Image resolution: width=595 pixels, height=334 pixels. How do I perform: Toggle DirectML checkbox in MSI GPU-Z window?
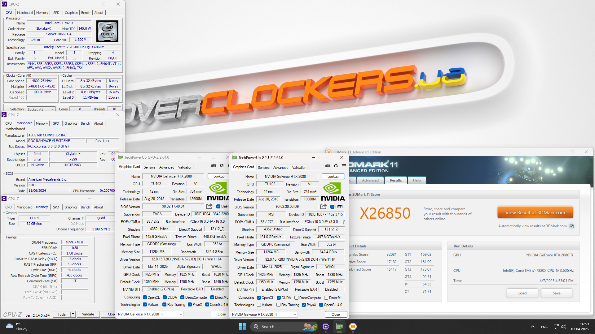tap(326, 298)
